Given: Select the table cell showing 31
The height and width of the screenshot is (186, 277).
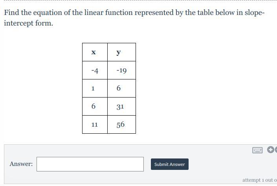Looking at the screenshot, I should click(121, 107).
